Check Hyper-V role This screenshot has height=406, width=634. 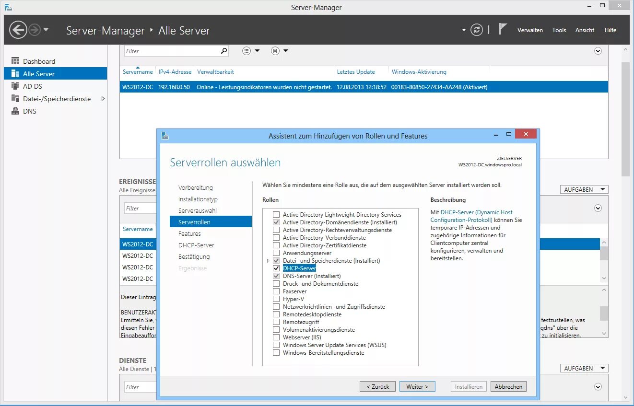point(276,299)
